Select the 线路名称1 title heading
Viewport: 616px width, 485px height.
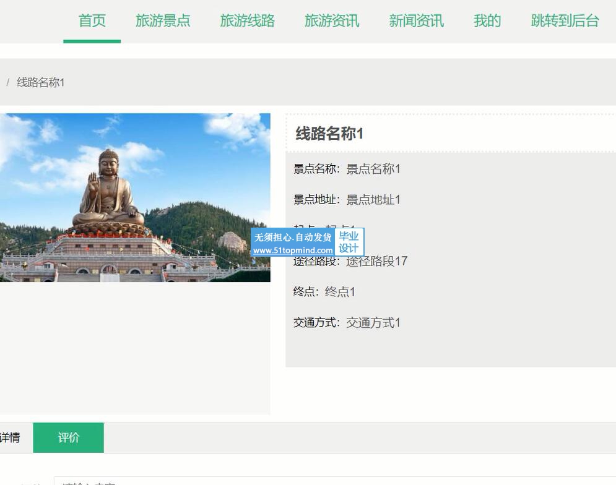pos(329,134)
